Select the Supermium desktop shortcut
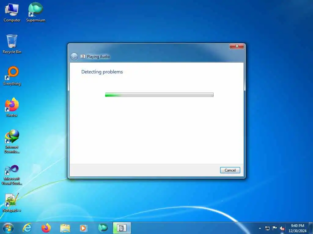Image resolution: width=313 pixels, height=234 pixels. click(x=36, y=13)
